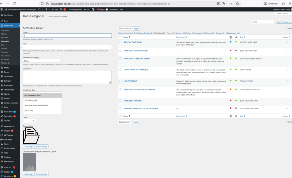Click the updates counter in admin bar
Viewport: 292px width, 178px height.
[41, 9]
